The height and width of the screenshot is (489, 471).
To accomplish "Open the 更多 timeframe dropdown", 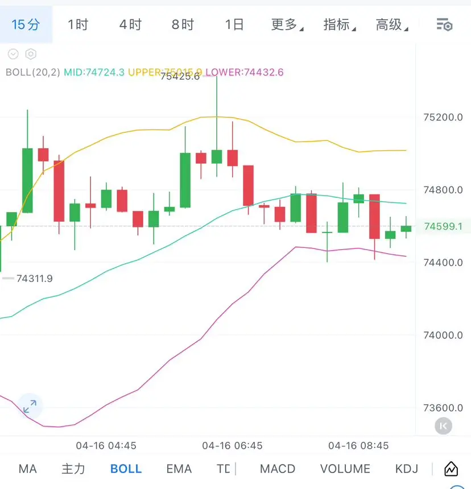I will [x=287, y=24].
